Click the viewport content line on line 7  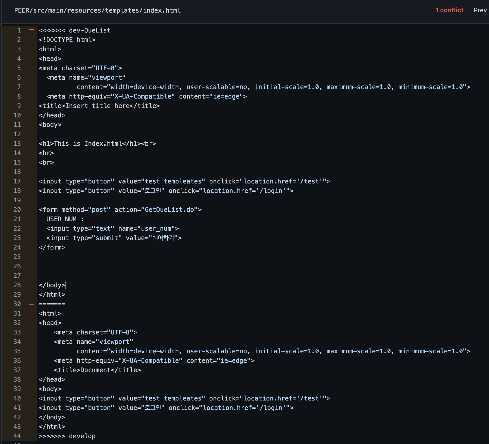pos(274,87)
